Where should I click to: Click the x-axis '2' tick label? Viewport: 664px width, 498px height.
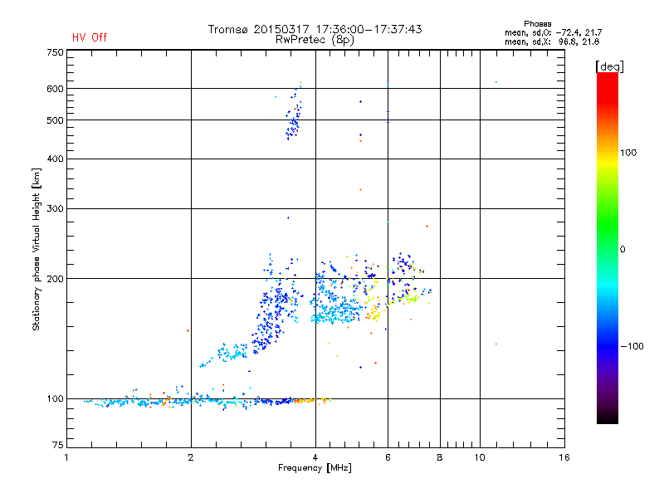191,457
